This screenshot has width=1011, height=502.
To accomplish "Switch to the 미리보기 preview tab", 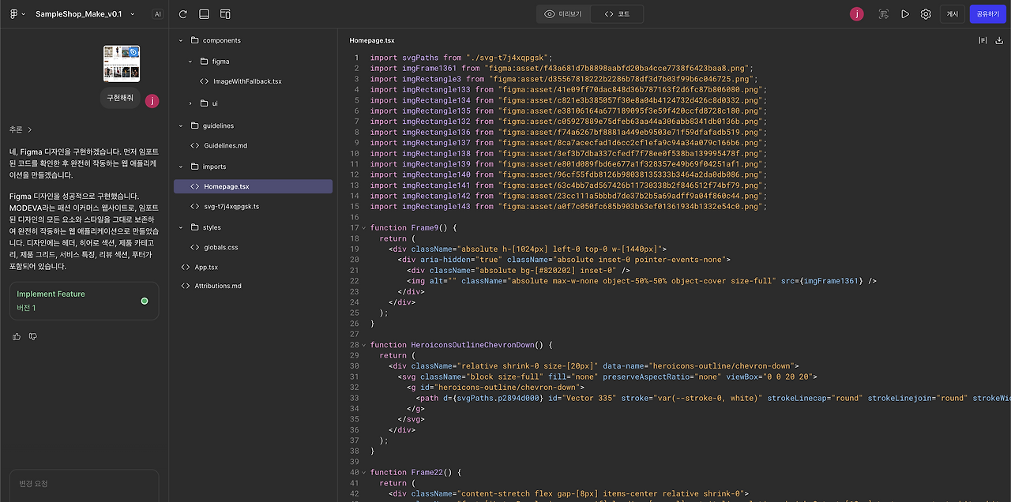I will point(562,14).
